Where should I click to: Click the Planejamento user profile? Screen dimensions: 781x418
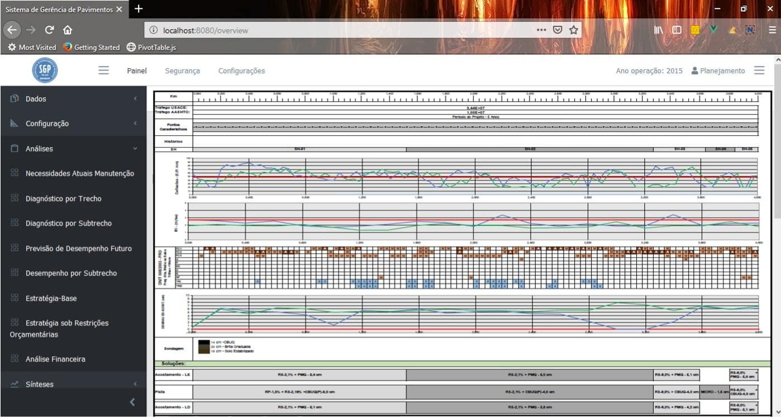(x=718, y=71)
